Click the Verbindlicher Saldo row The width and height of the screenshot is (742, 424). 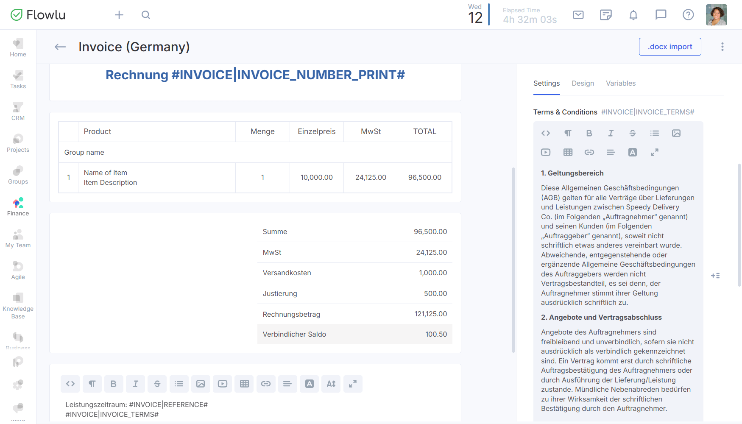[354, 334]
